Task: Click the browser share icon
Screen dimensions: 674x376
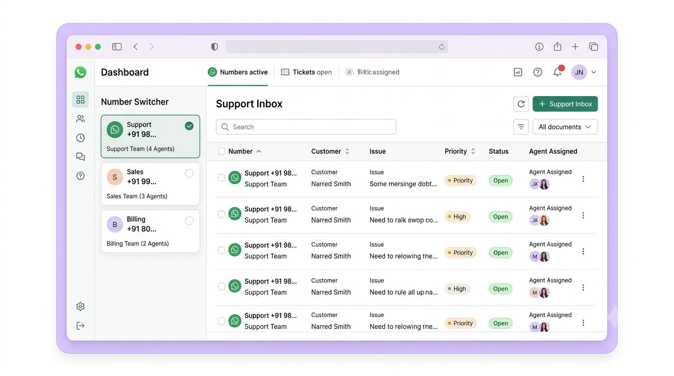Action: coord(557,47)
